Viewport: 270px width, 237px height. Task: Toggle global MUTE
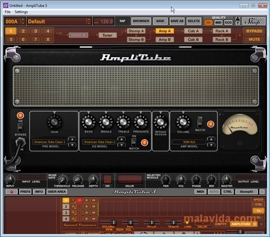[x=254, y=39]
